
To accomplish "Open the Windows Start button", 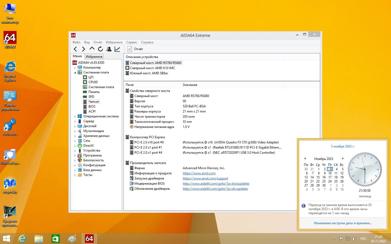I will coord(6,239).
